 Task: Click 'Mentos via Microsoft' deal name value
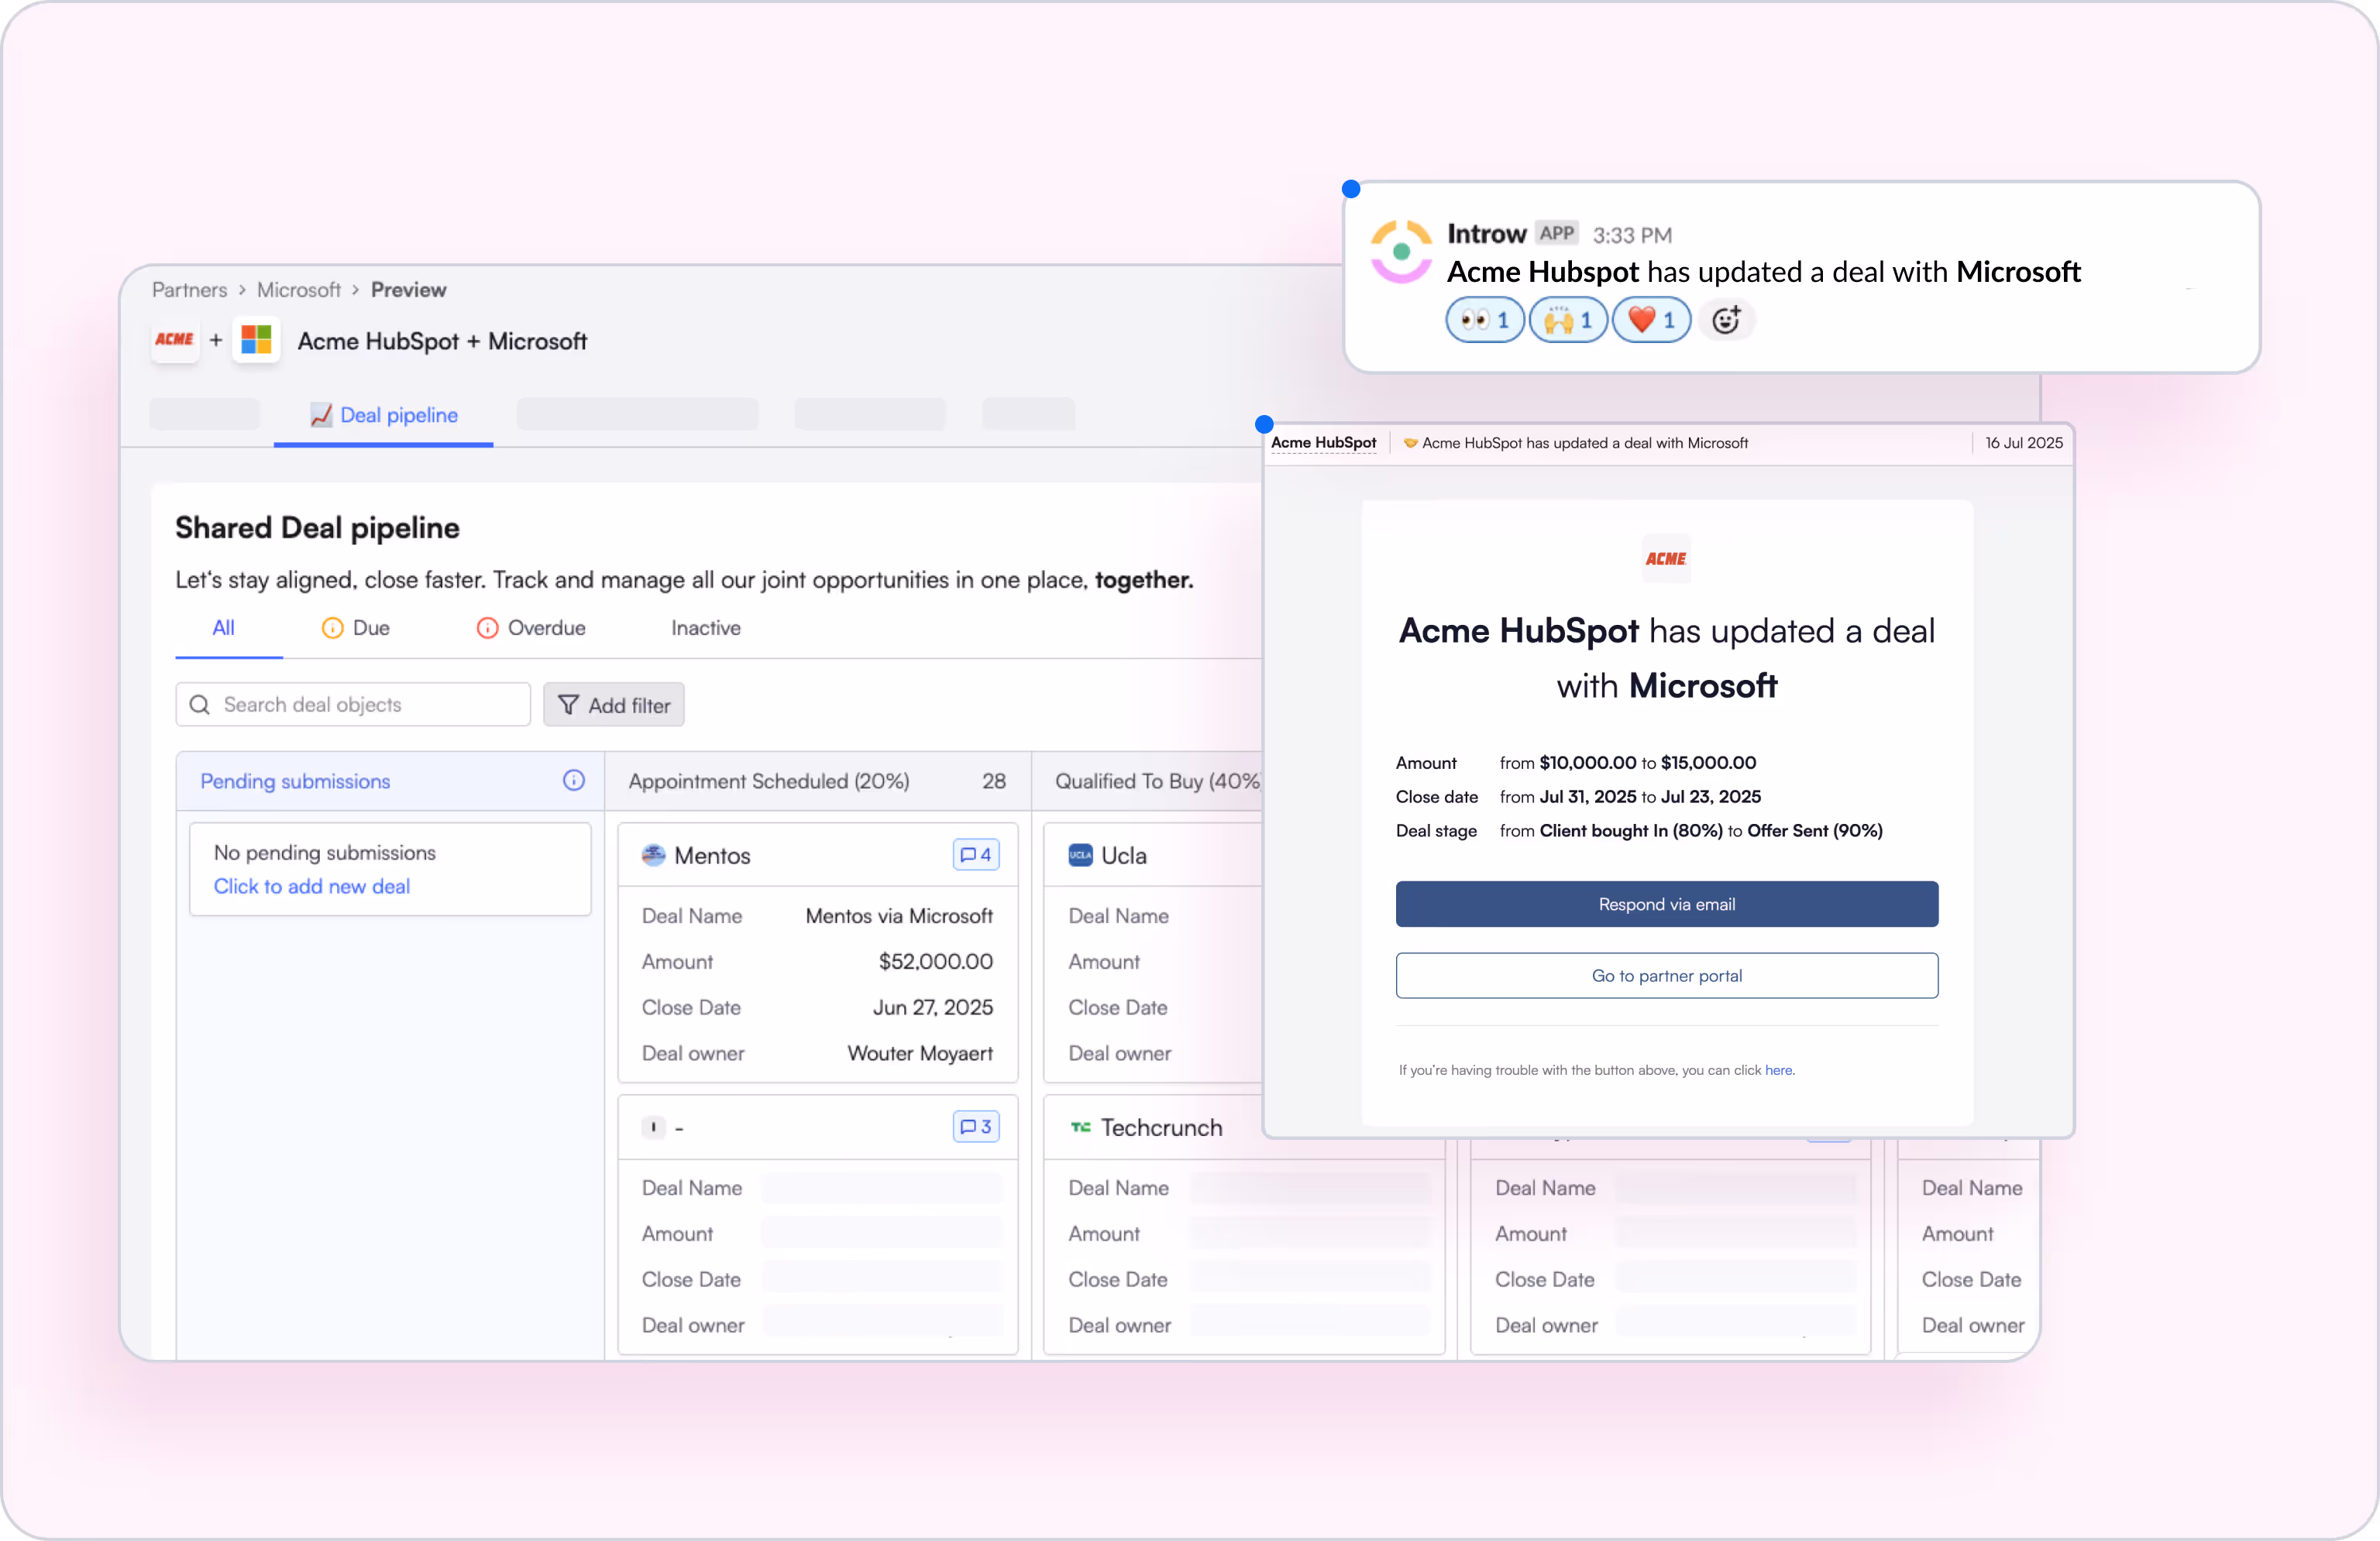(899, 915)
